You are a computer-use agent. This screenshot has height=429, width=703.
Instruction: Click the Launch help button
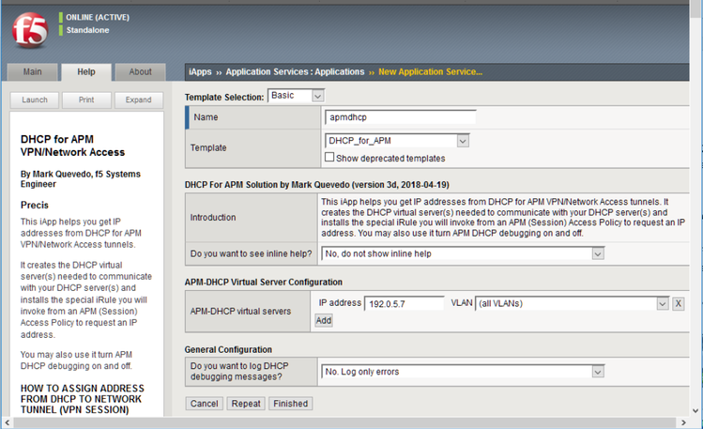tap(35, 100)
